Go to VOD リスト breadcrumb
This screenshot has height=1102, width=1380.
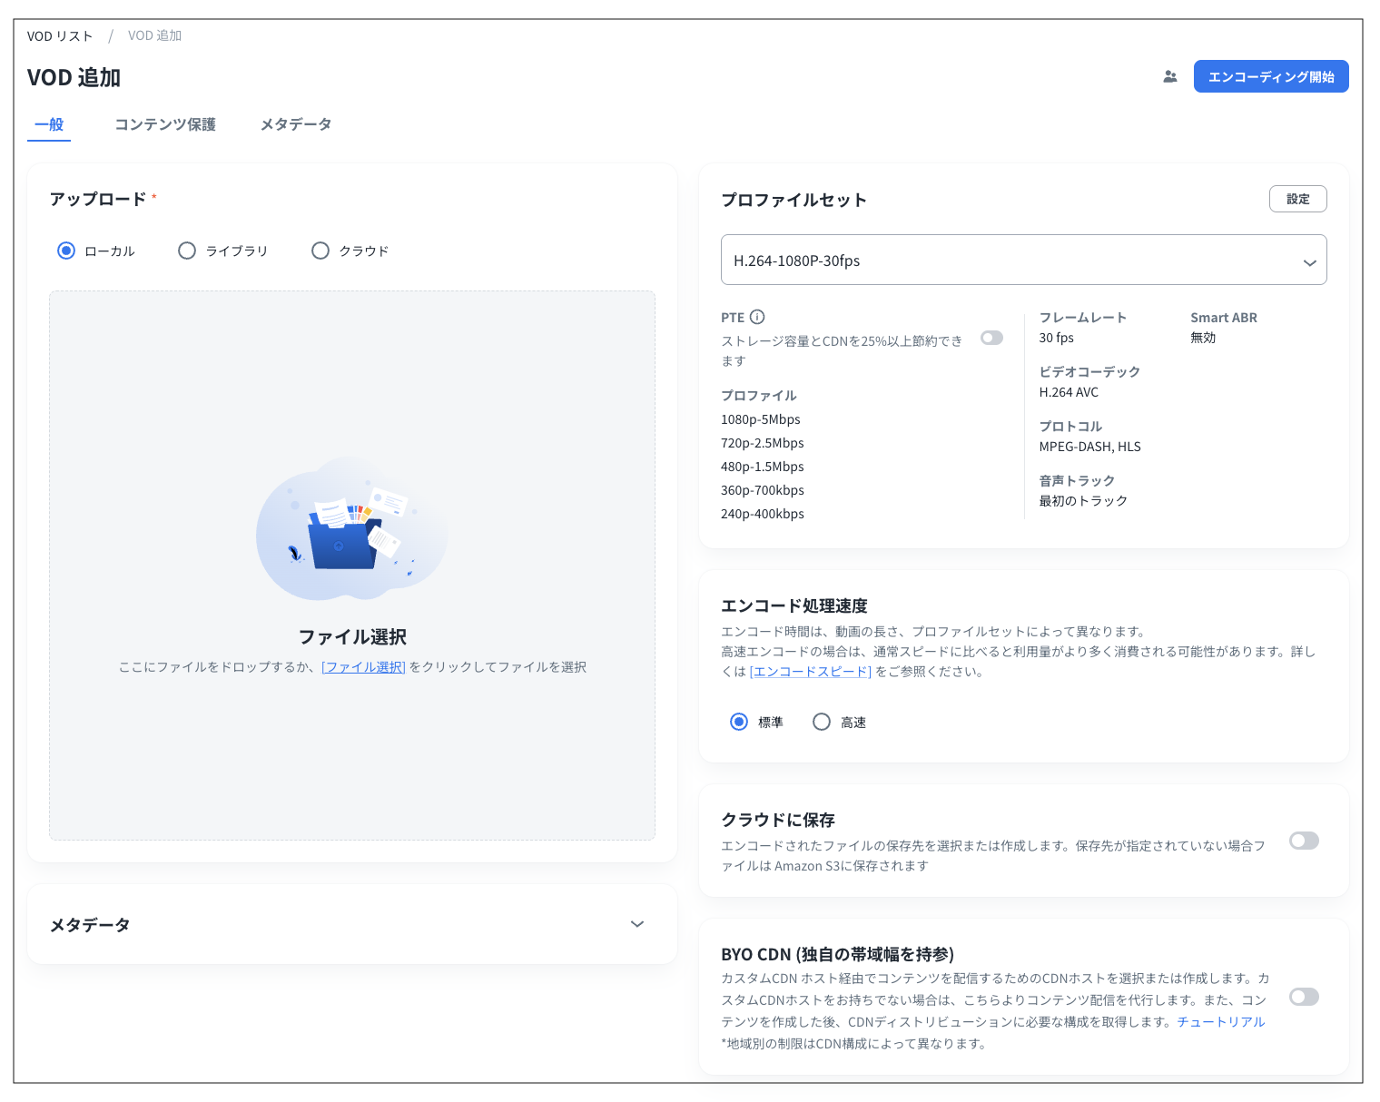point(60,36)
